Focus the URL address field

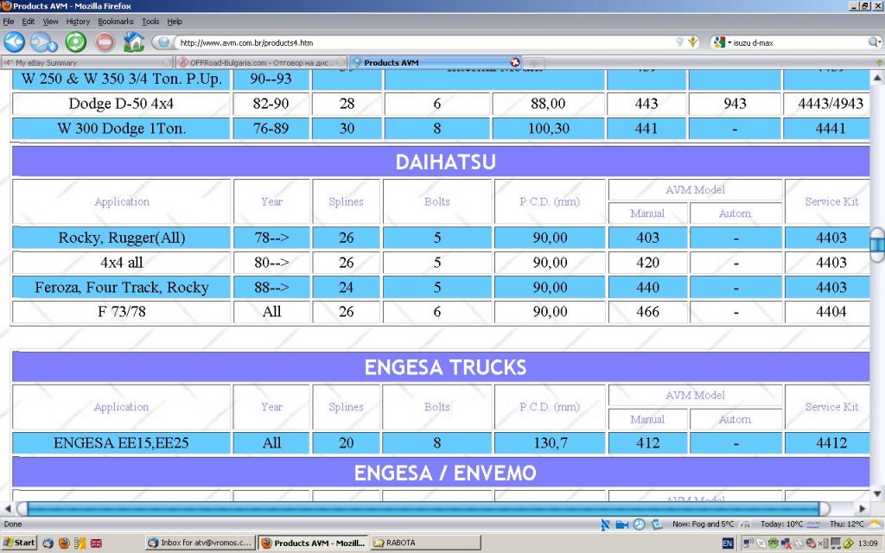tap(423, 42)
